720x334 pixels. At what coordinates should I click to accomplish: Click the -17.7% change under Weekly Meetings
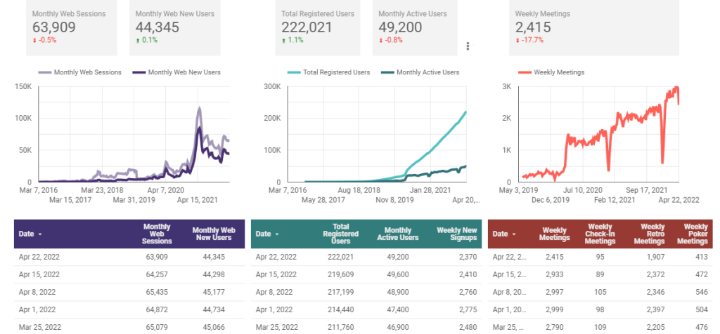click(x=529, y=40)
